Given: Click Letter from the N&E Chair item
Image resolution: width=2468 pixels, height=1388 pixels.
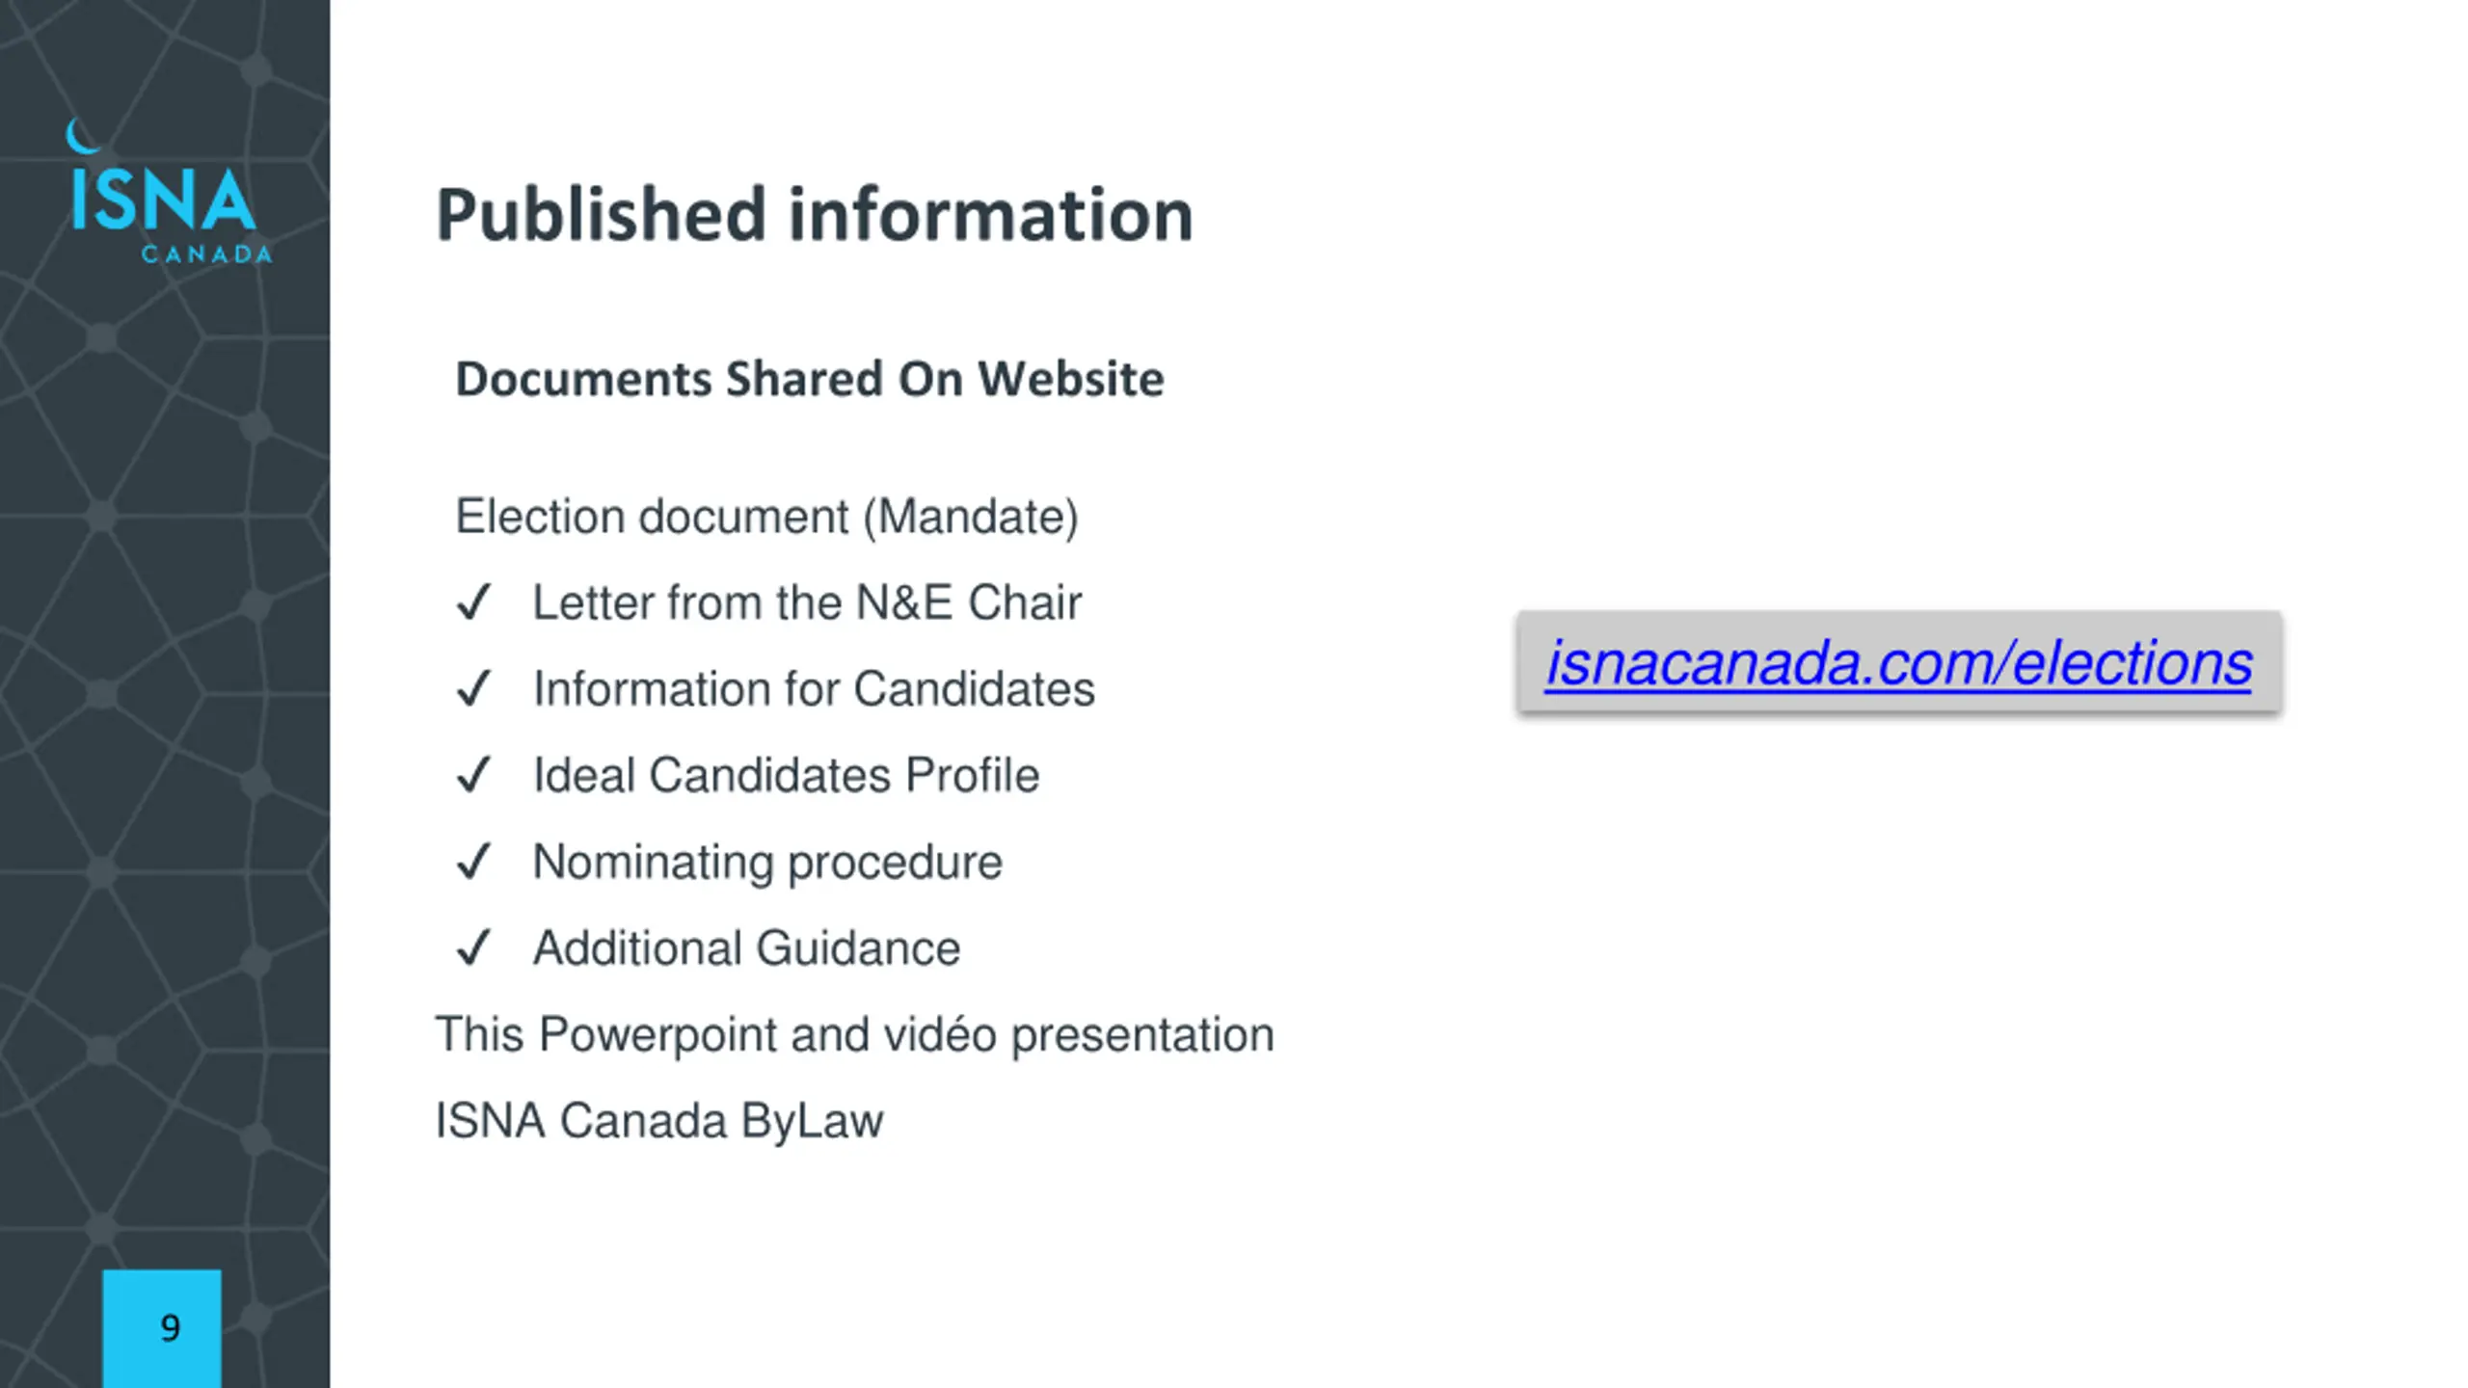Looking at the screenshot, I should [x=807, y=602].
